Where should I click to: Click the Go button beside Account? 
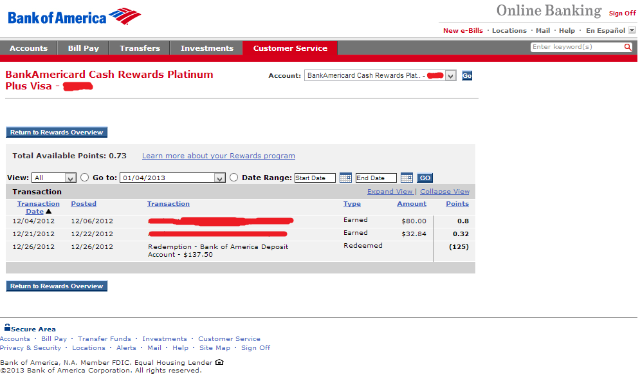467,75
